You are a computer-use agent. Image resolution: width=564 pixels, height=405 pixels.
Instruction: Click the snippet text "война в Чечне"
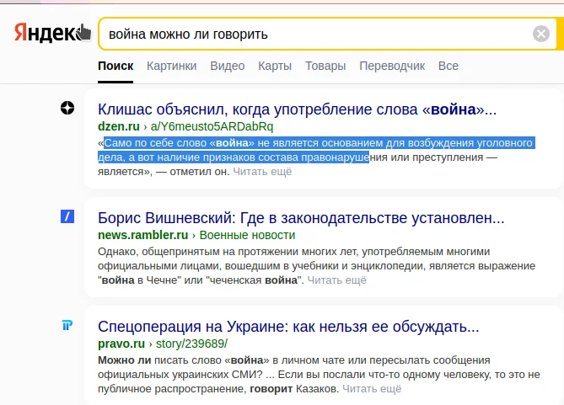139,280
